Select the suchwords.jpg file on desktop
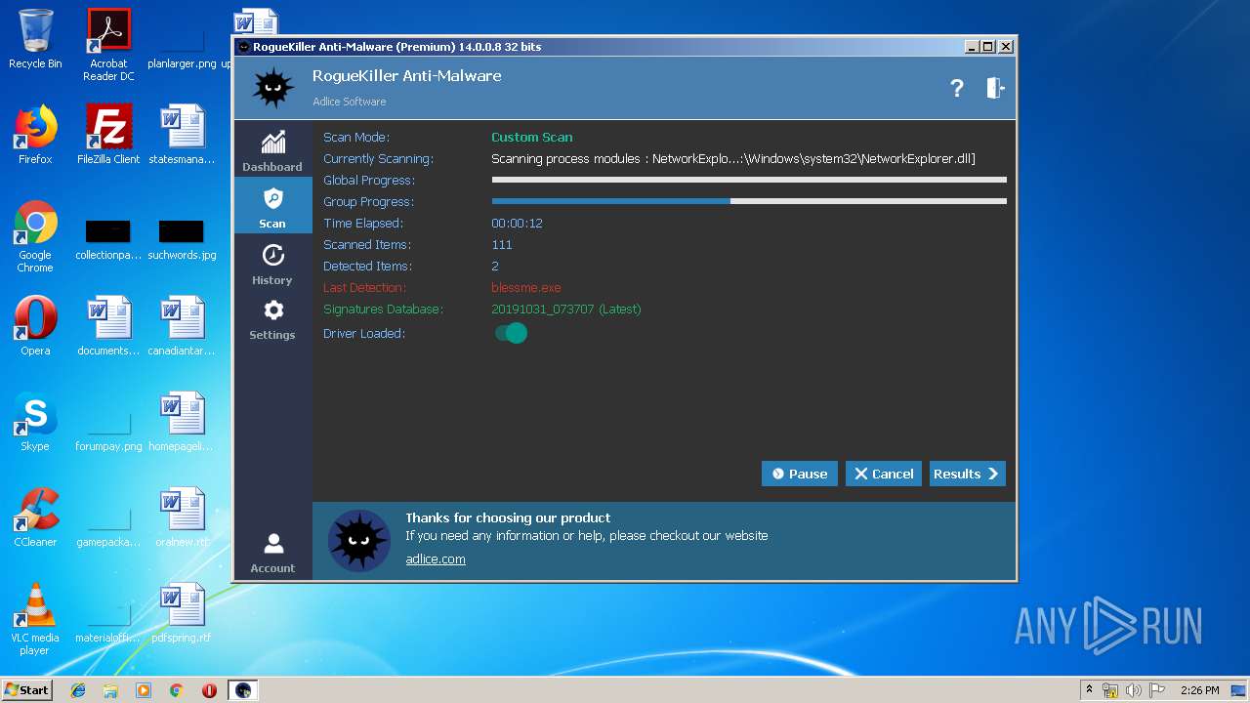Screen dimensions: 1250x703 182,238
